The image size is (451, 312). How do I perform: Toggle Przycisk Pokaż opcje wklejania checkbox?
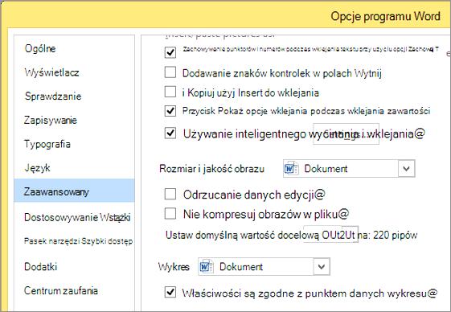coord(170,111)
